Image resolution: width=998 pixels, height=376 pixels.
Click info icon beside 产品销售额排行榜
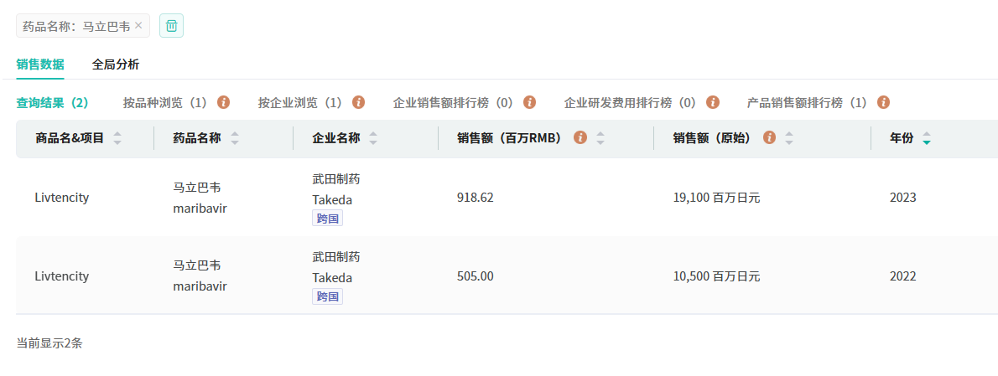[x=883, y=102]
